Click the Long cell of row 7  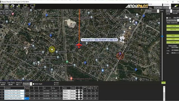[55, 98]
